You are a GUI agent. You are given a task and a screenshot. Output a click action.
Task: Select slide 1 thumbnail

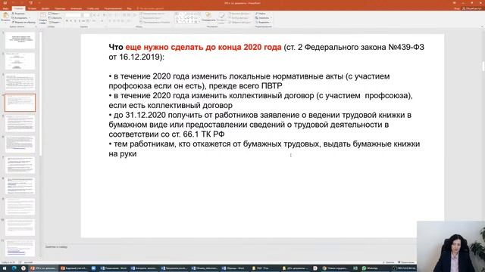click(20, 40)
